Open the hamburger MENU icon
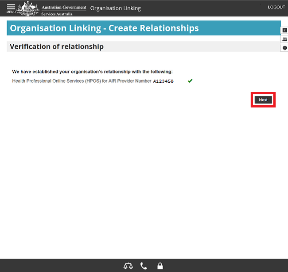 pos(11,8)
